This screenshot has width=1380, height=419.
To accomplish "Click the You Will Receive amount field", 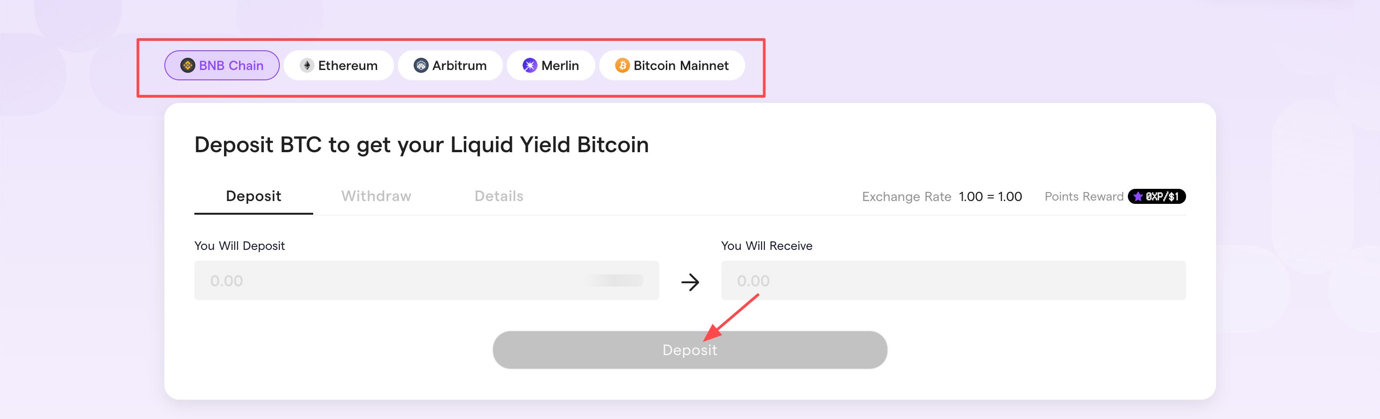I will coord(953,280).
